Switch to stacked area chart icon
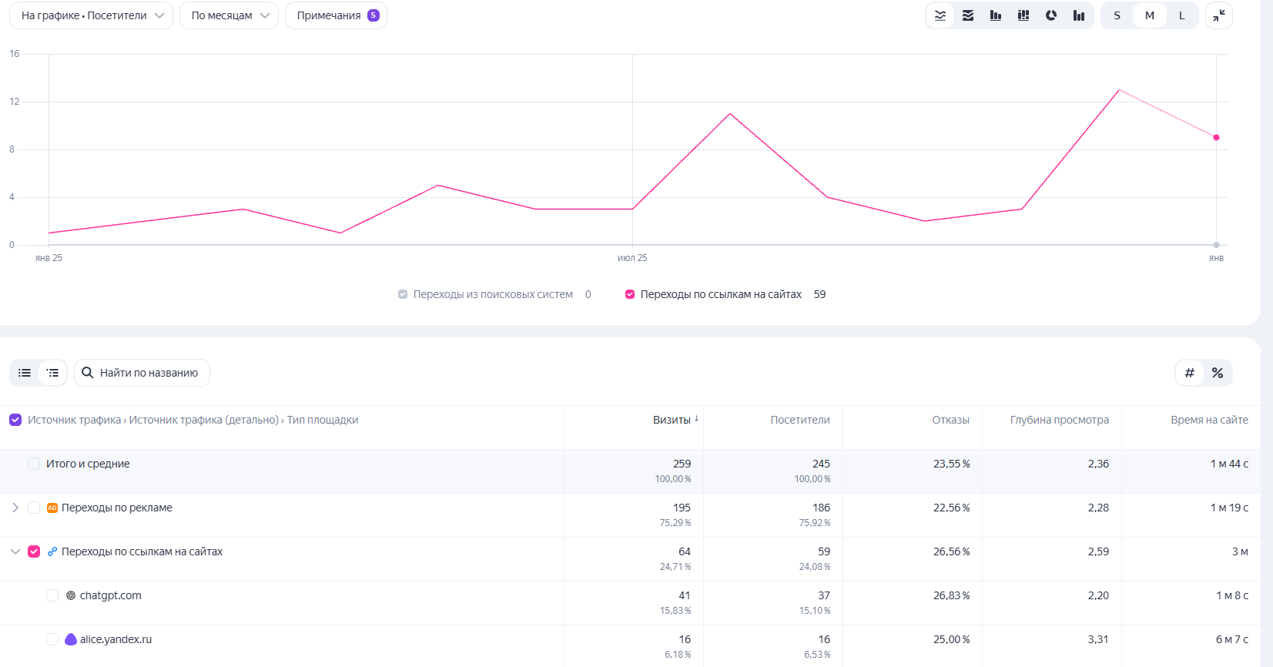The image size is (1273, 667). pos(968,15)
